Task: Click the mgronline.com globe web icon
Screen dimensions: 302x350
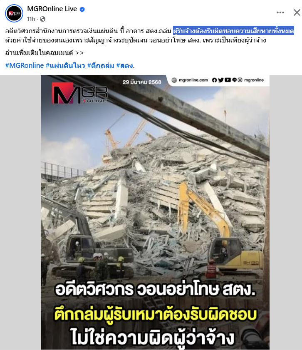Action: (x=174, y=80)
